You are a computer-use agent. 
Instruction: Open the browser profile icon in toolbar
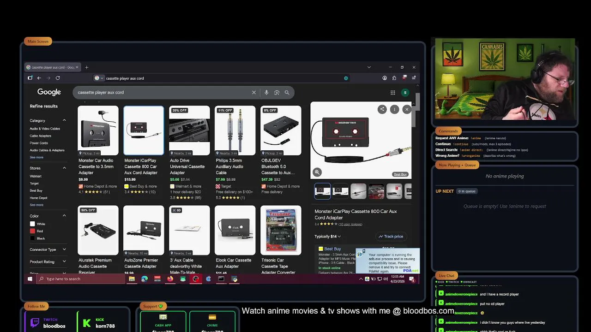385,78
